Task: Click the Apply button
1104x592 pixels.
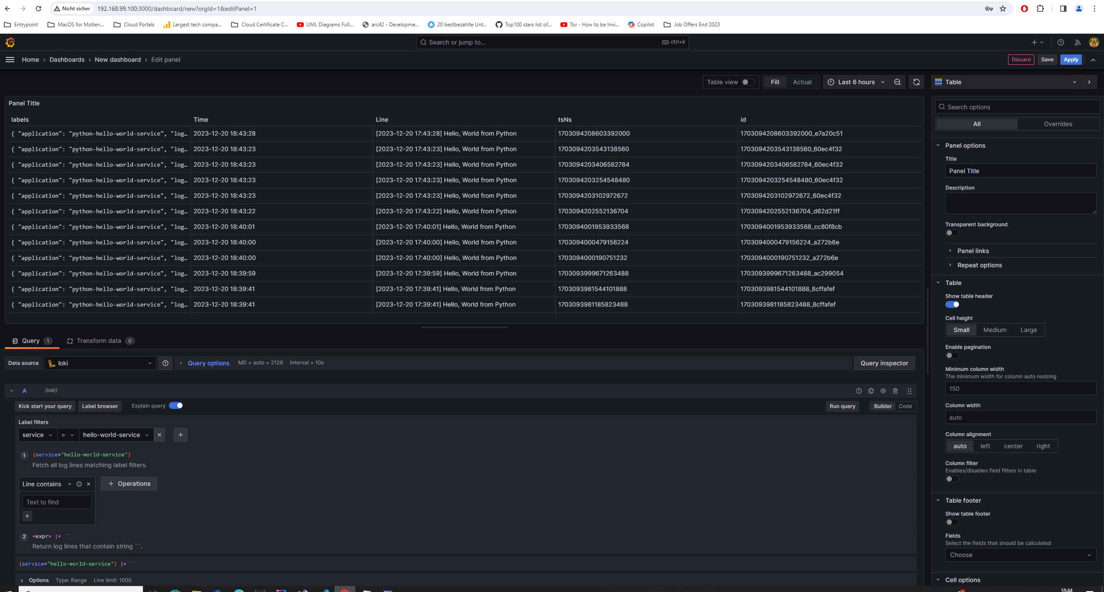Action: [x=1070, y=60]
